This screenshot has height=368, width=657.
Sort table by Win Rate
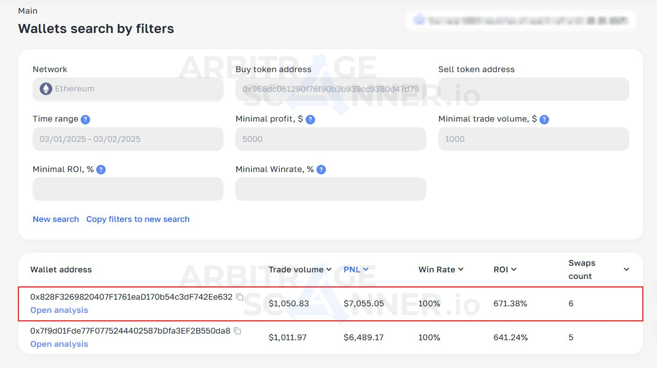click(441, 270)
